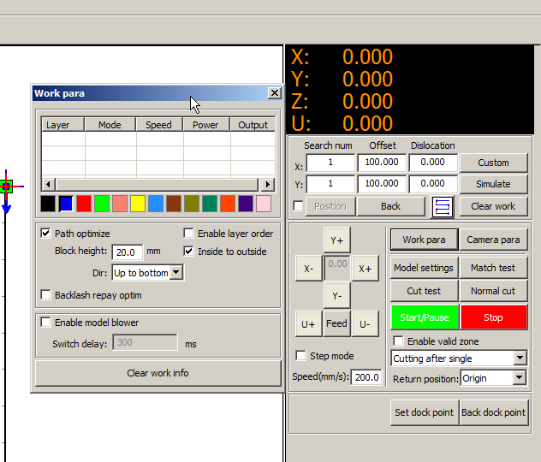Viewport: 541px width, 462px height.
Task: Toggle Backlash repay optim option
Action: coord(46,295)
